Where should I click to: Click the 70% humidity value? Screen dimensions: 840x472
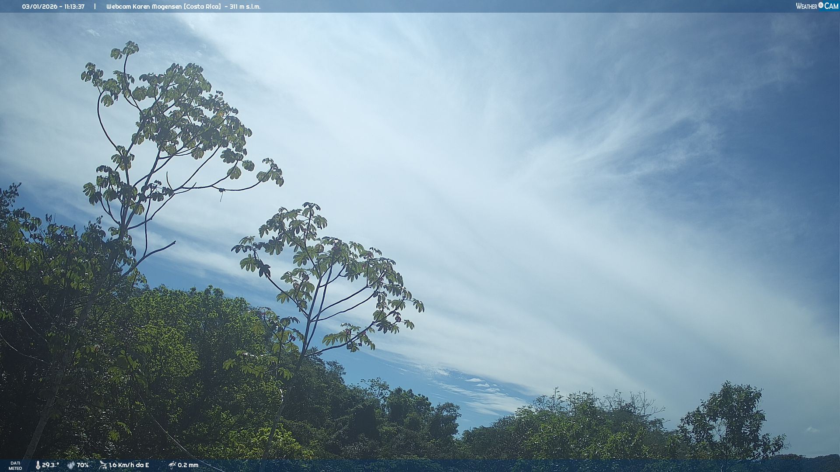tap(83, 465)
